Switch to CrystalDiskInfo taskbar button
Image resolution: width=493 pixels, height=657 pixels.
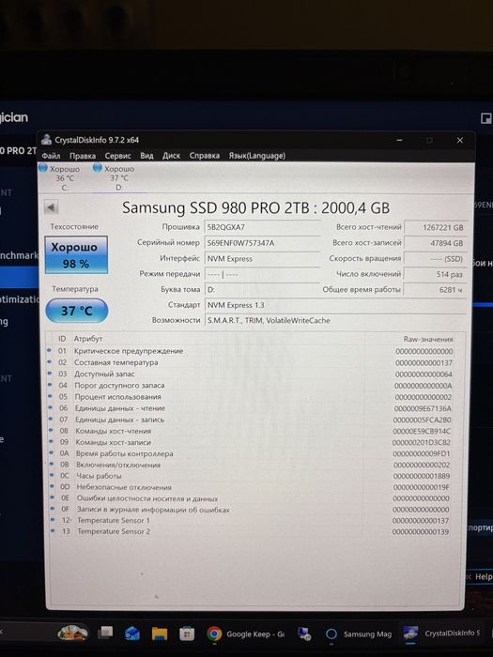coord(441,634)
